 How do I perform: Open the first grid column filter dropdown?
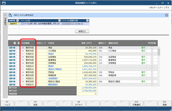point(15,43)
